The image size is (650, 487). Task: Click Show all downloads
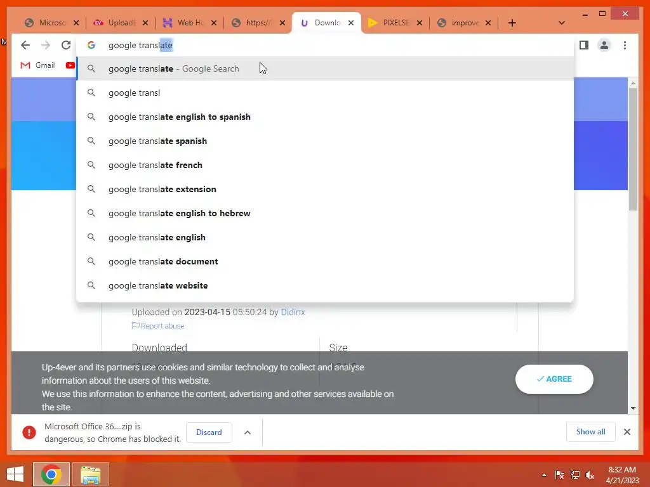click(591, 432)
